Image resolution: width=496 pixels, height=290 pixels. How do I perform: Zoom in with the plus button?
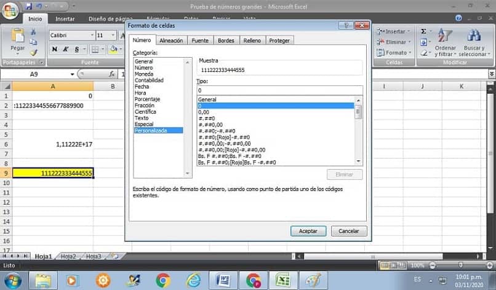click(490, 265)
